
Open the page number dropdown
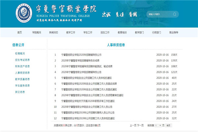[x=158, y=125]
